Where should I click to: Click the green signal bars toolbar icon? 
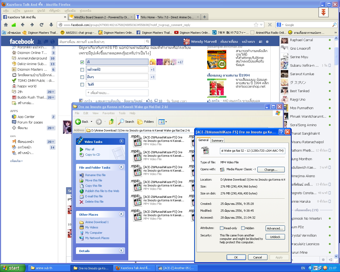(14, 25)
